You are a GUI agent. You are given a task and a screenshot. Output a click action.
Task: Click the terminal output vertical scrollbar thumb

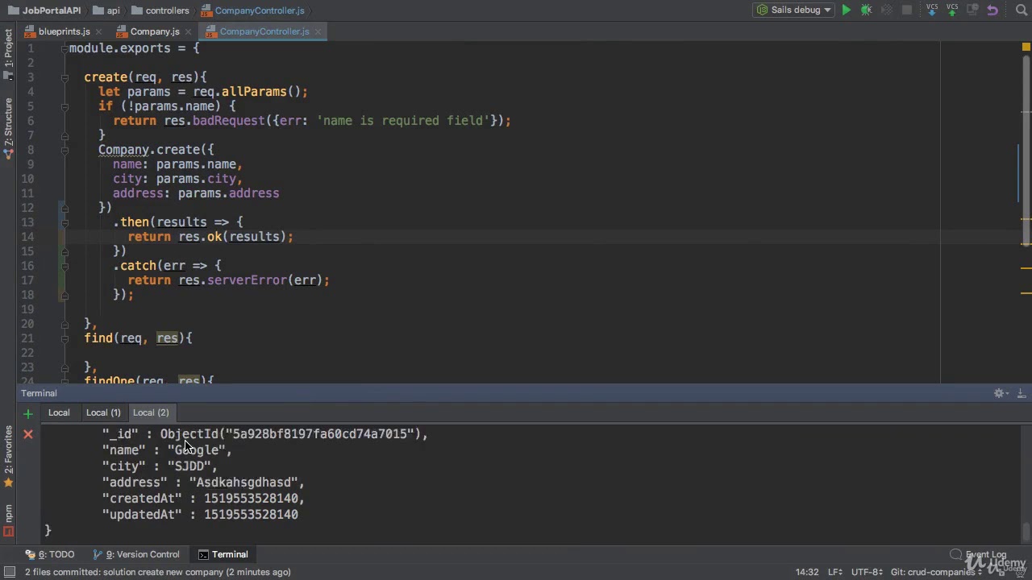coord(1026,533)
